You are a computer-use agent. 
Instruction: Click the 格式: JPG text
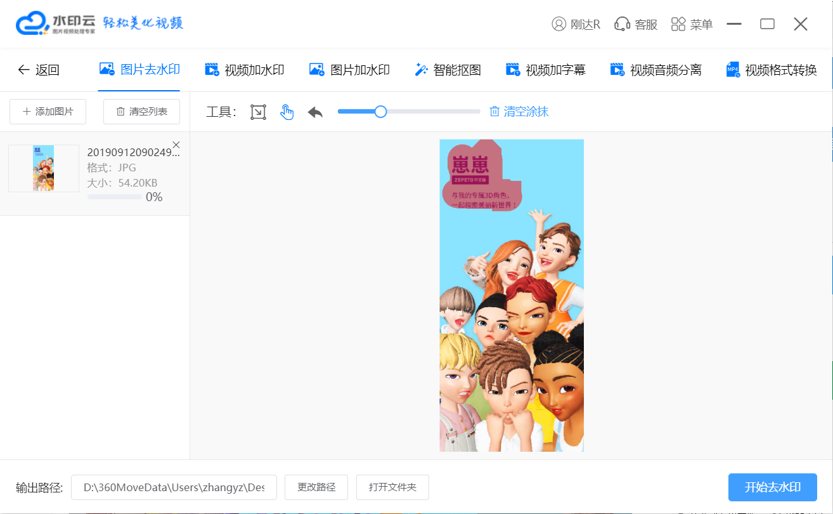(112, 168)
